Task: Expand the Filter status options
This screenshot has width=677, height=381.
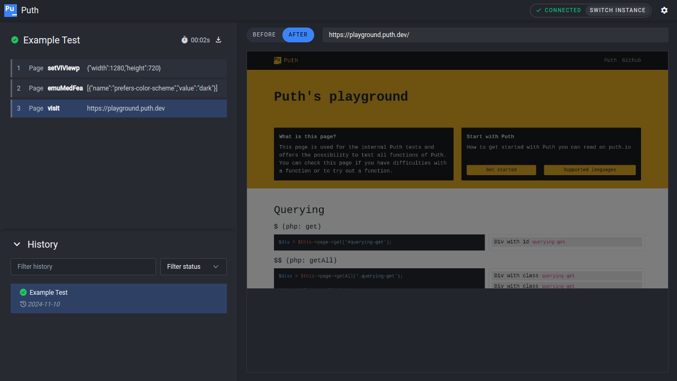Action: click(216, 267)
